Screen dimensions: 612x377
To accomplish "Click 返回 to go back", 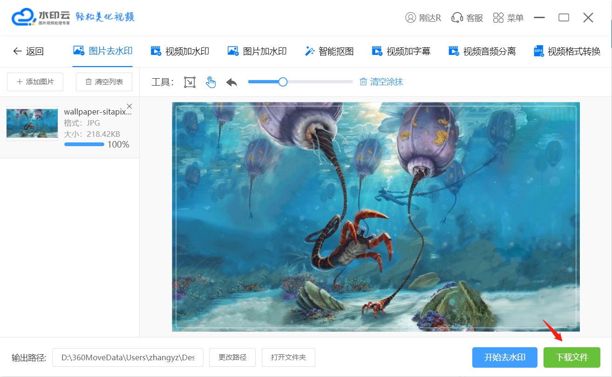I will click(35, 51).
